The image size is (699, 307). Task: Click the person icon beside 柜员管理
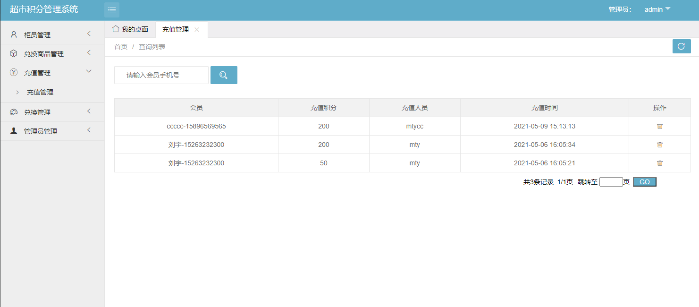14,34
